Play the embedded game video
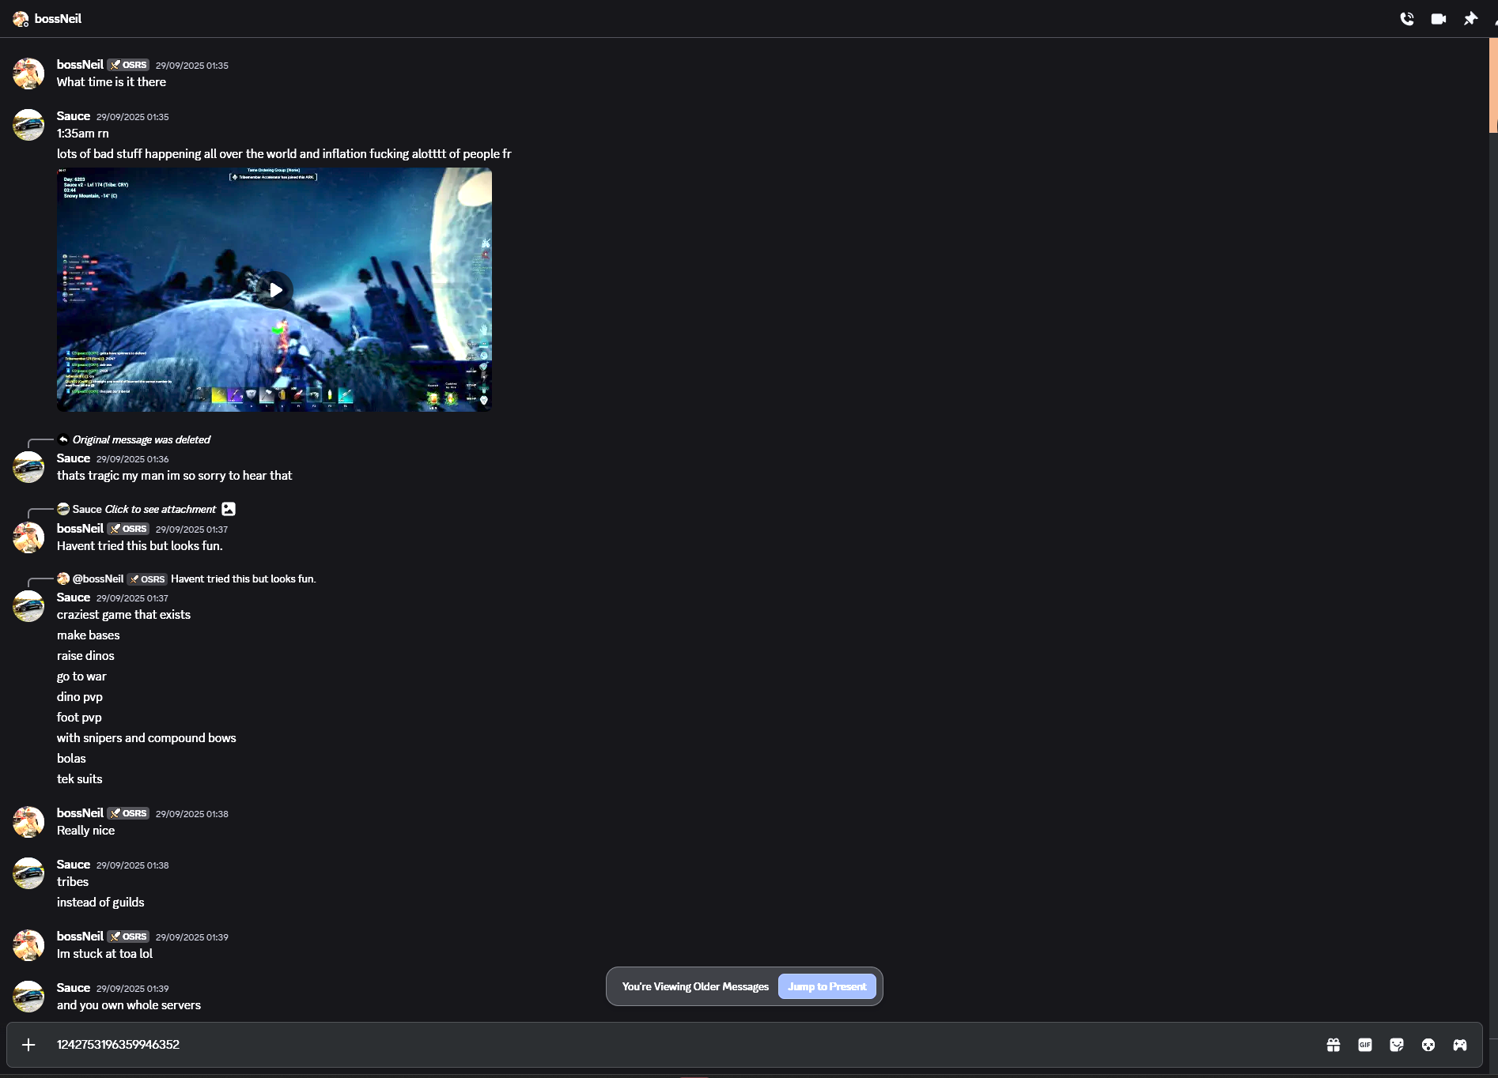Screen dimensions: 1498x1078 [x=274, y=290]
